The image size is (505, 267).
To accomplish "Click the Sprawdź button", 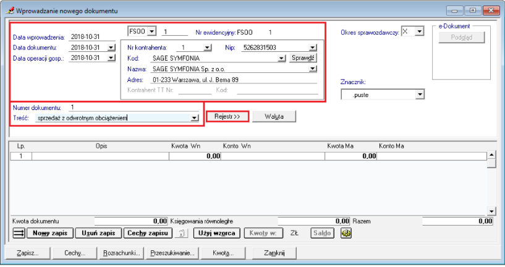I will point(303,58).
